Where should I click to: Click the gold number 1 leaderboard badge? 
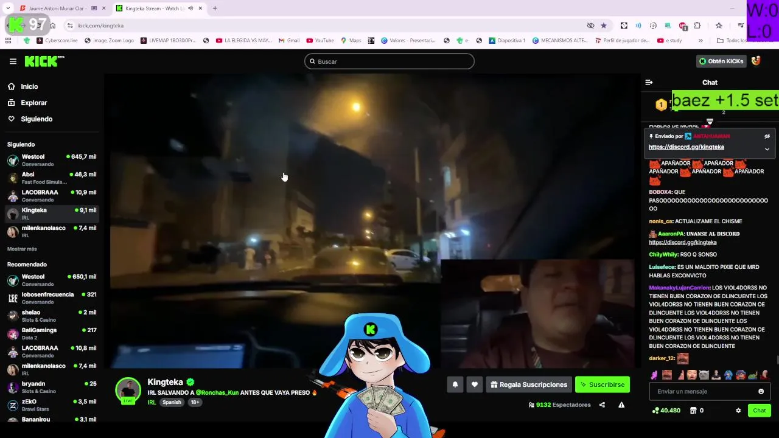point(661,105)
